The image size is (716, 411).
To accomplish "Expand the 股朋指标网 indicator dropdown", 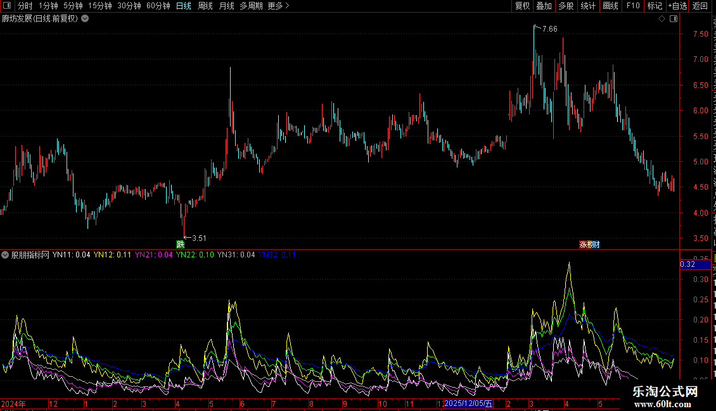I will coord(5,255).
